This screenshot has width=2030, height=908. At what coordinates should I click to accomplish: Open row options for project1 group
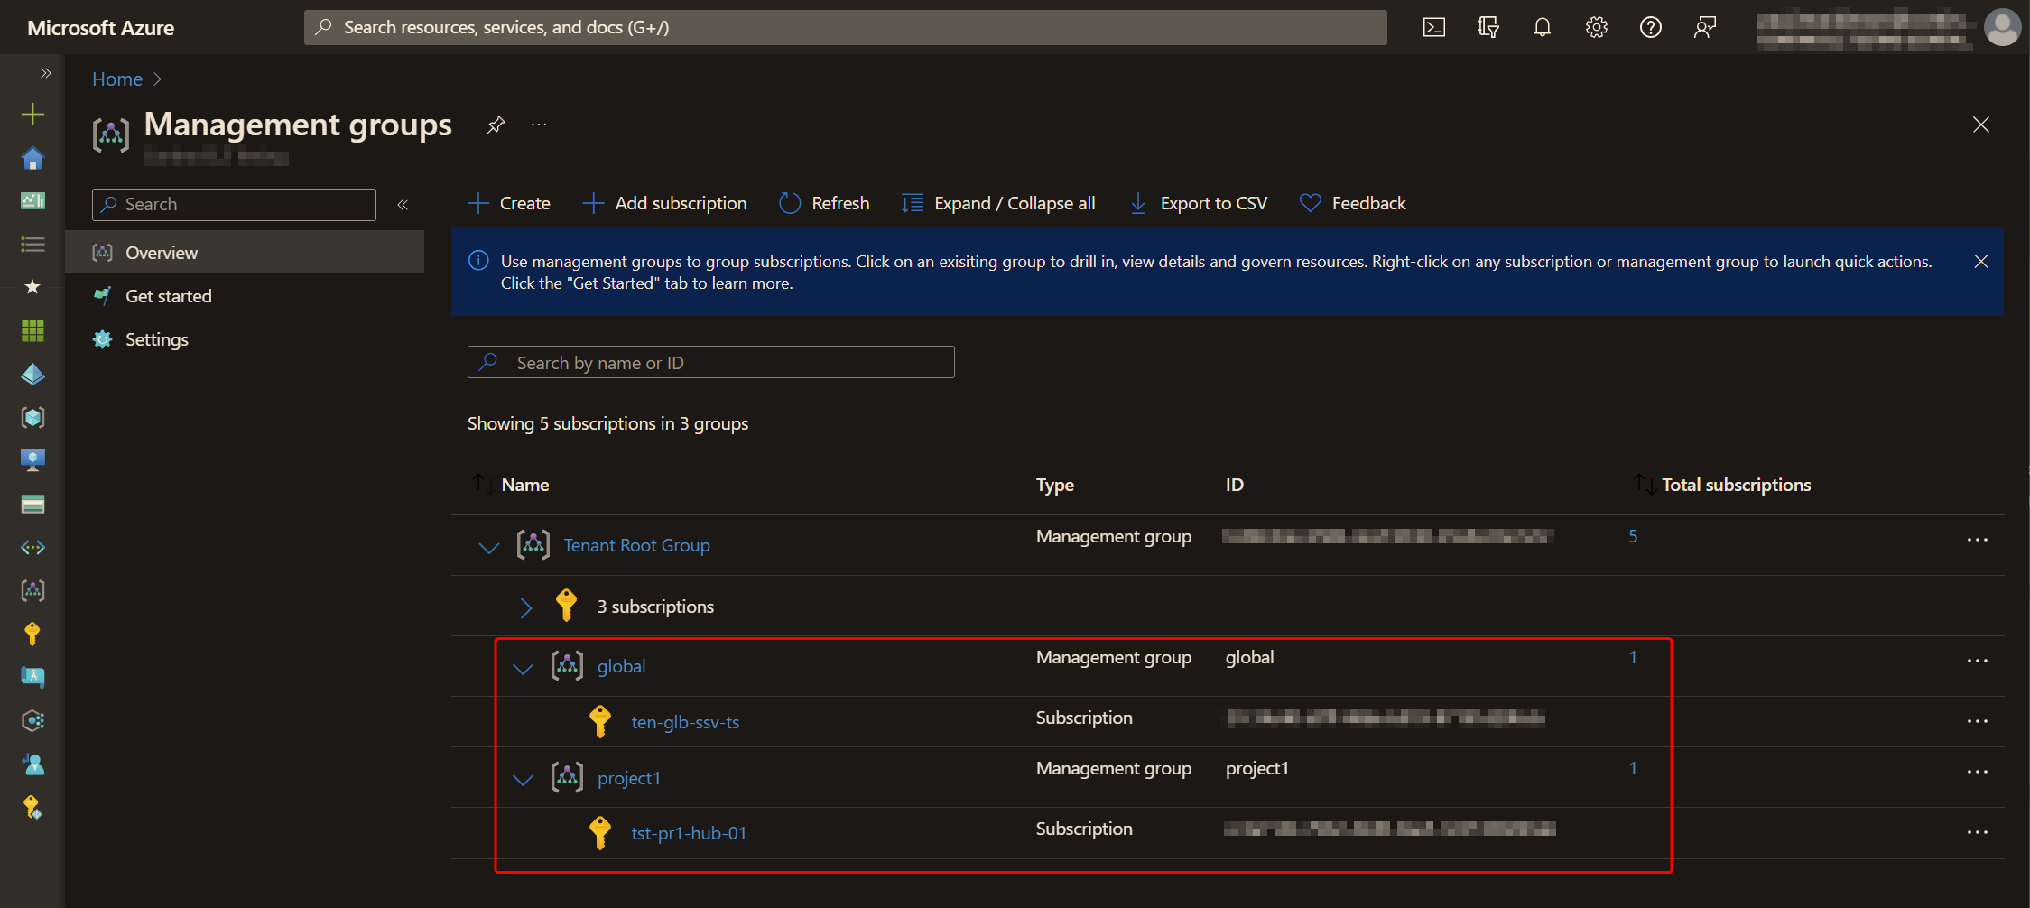[x=1977, y=772]
